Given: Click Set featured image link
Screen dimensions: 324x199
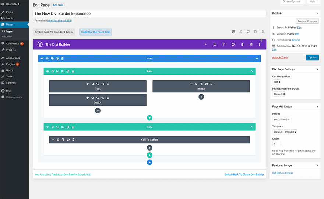Looking at the screenshot, I should (x=283, y=173).
